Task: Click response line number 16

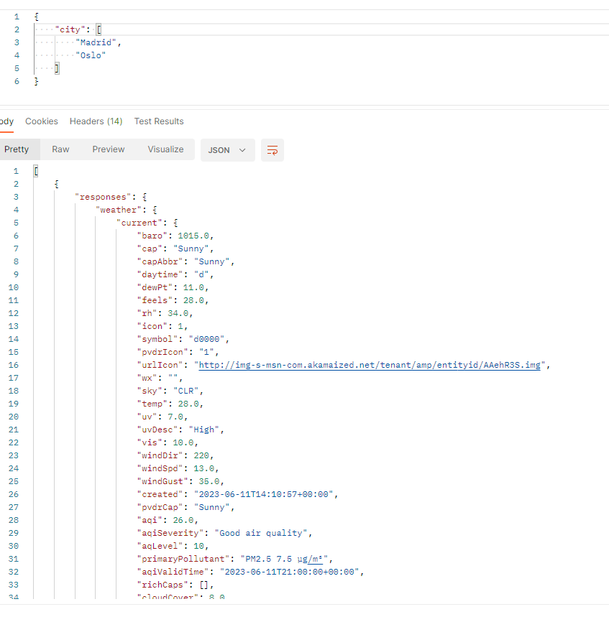Action: pos(14,365)
